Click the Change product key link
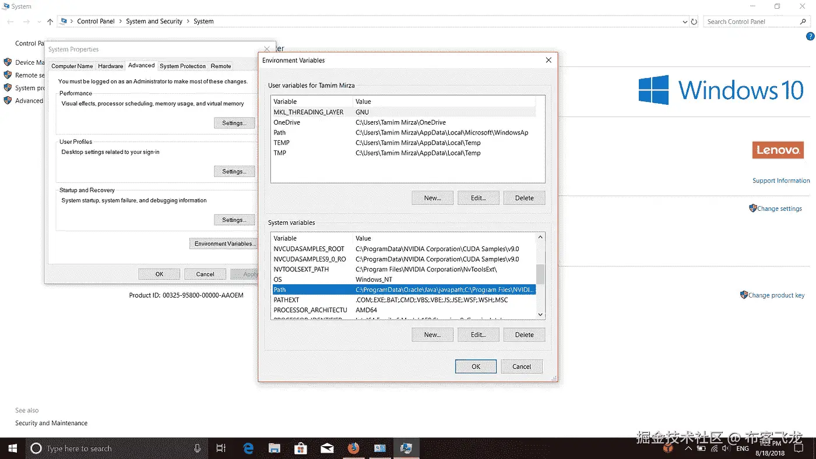 coord(776,295)
